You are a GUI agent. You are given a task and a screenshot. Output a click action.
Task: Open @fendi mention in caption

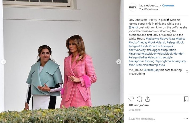pyautogui.click(x=133, y=27)
